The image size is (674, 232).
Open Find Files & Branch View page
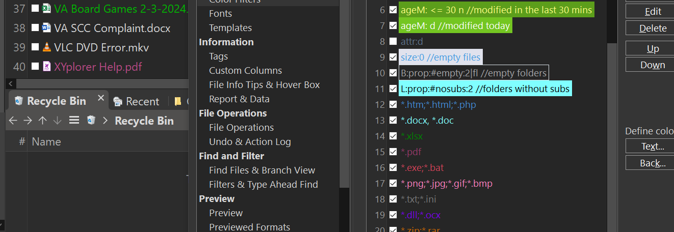point(262,170)
